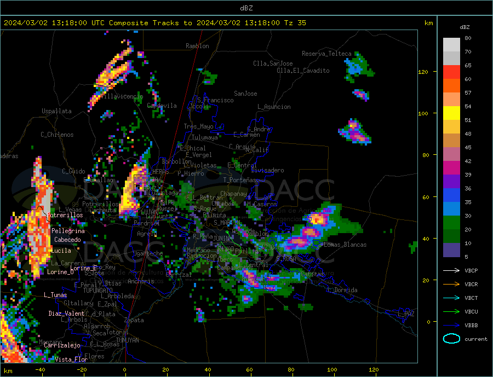Click the 'TUNUYAN' map label
Viewport: 493px width, 377px height.
pyautogui.click(x=127, y=340)
